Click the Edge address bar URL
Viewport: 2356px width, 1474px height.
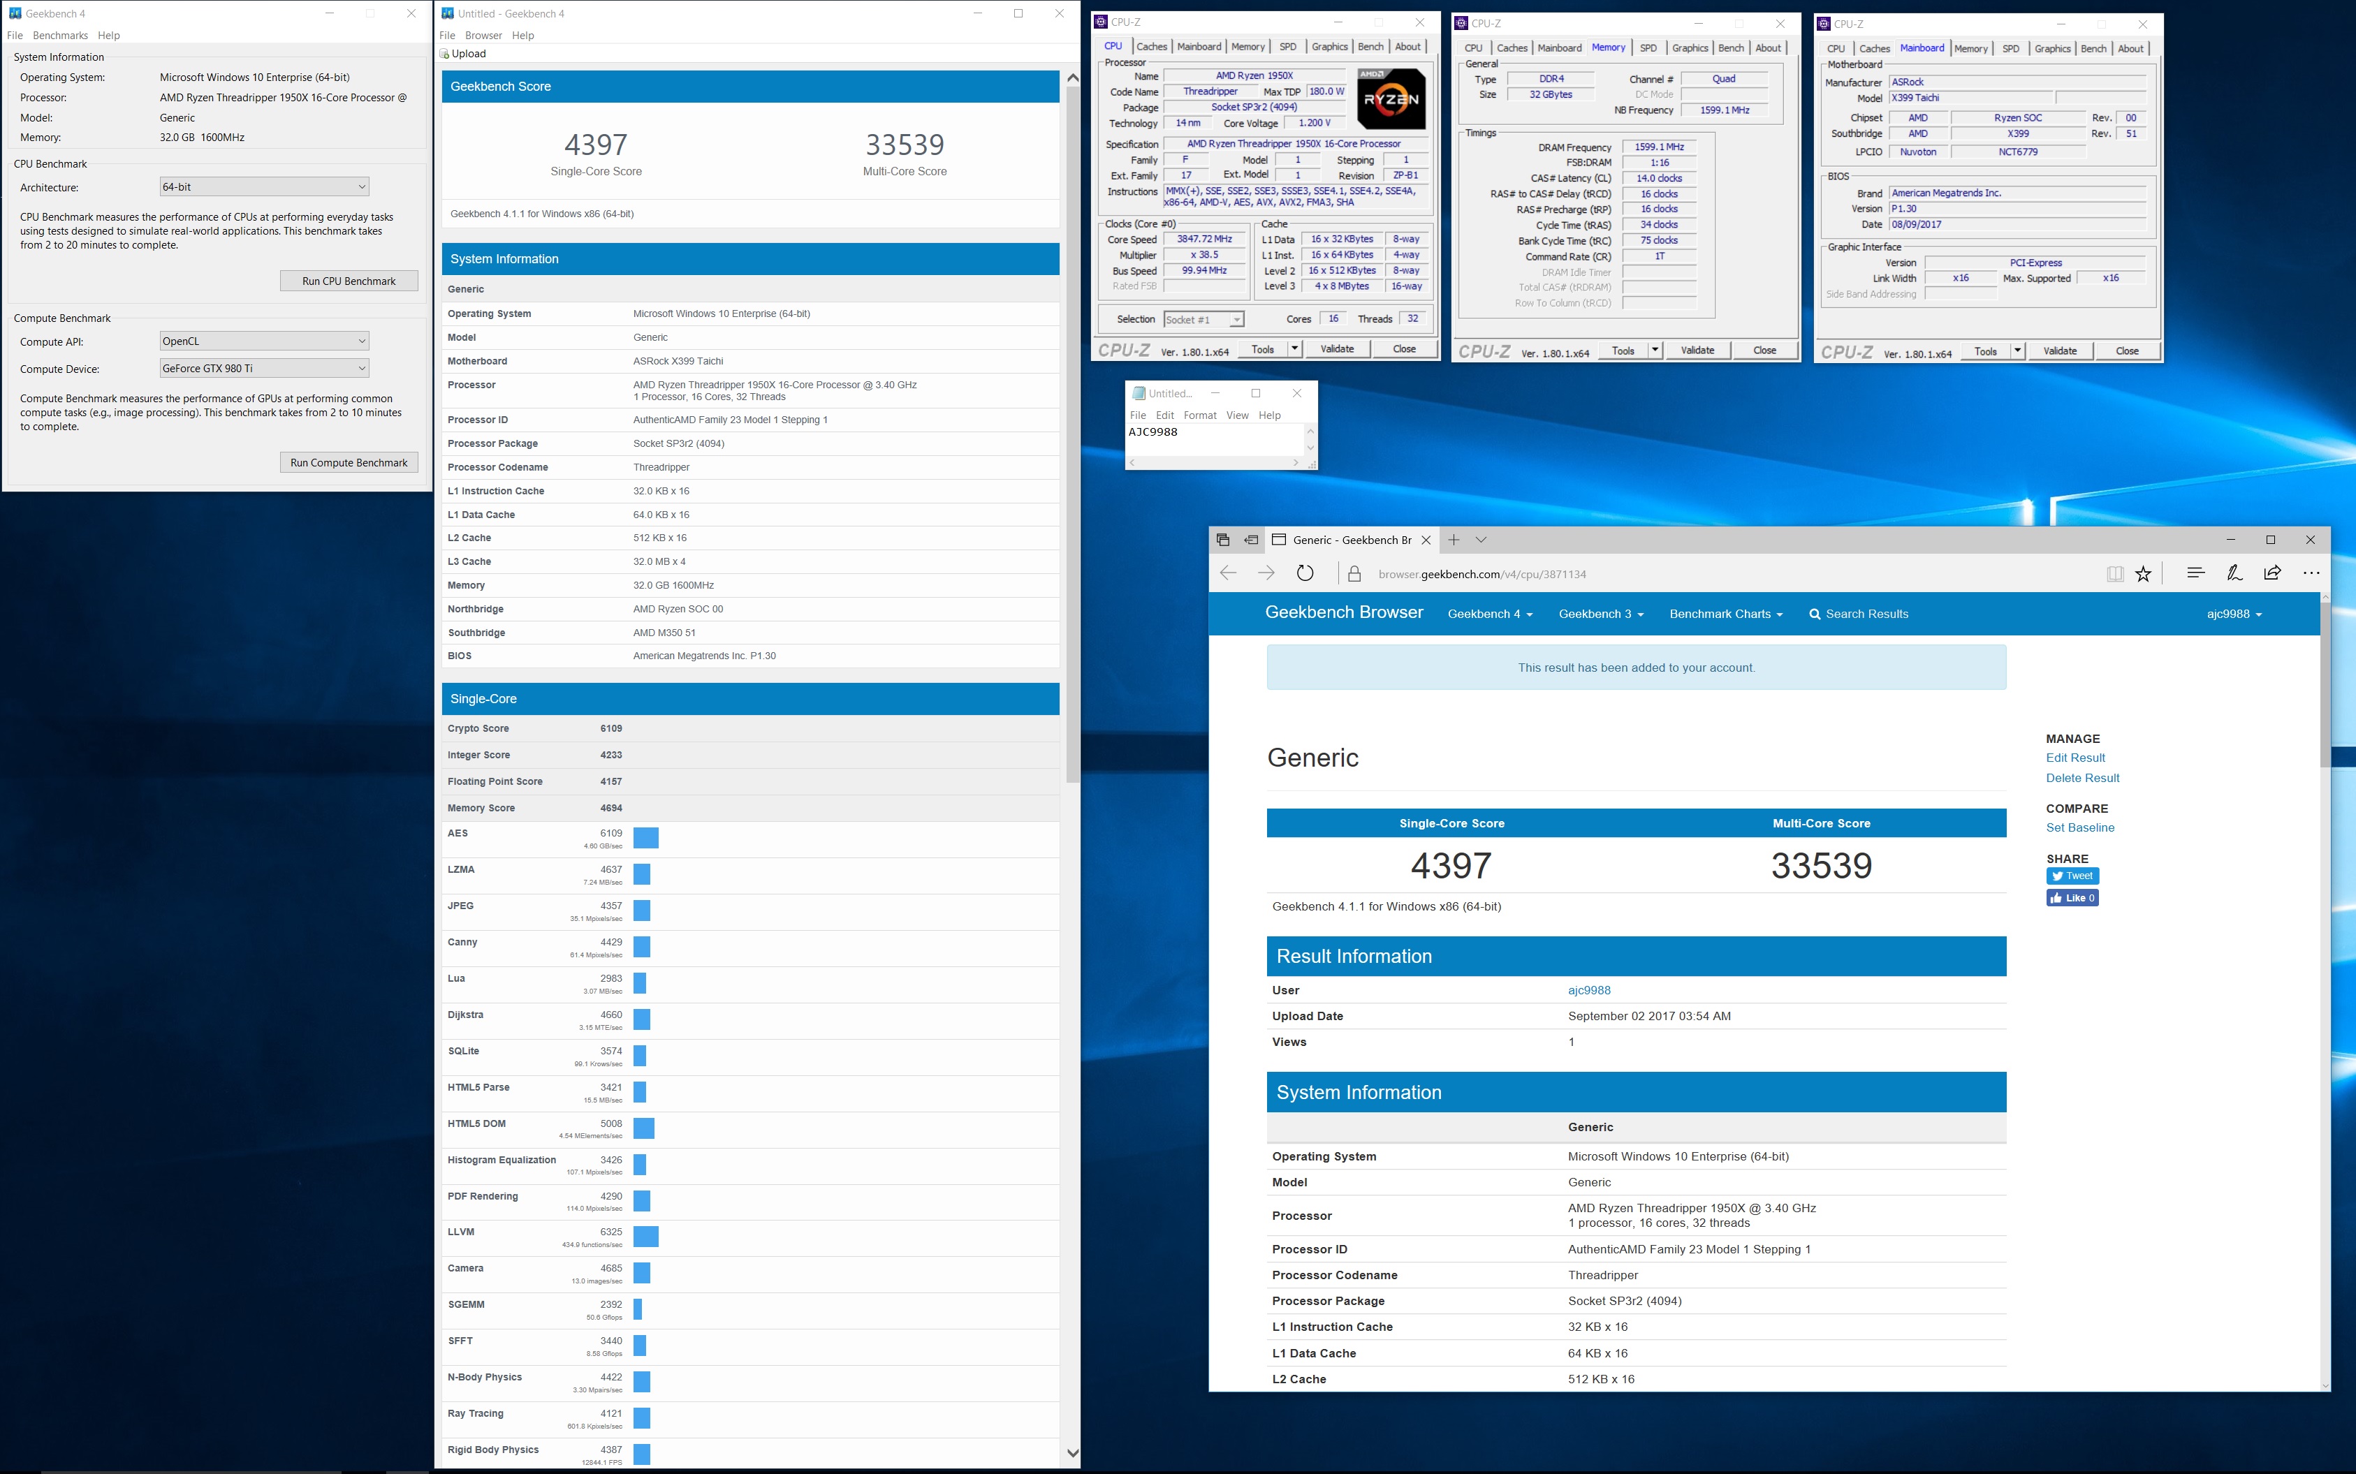tap(1482, 574)
